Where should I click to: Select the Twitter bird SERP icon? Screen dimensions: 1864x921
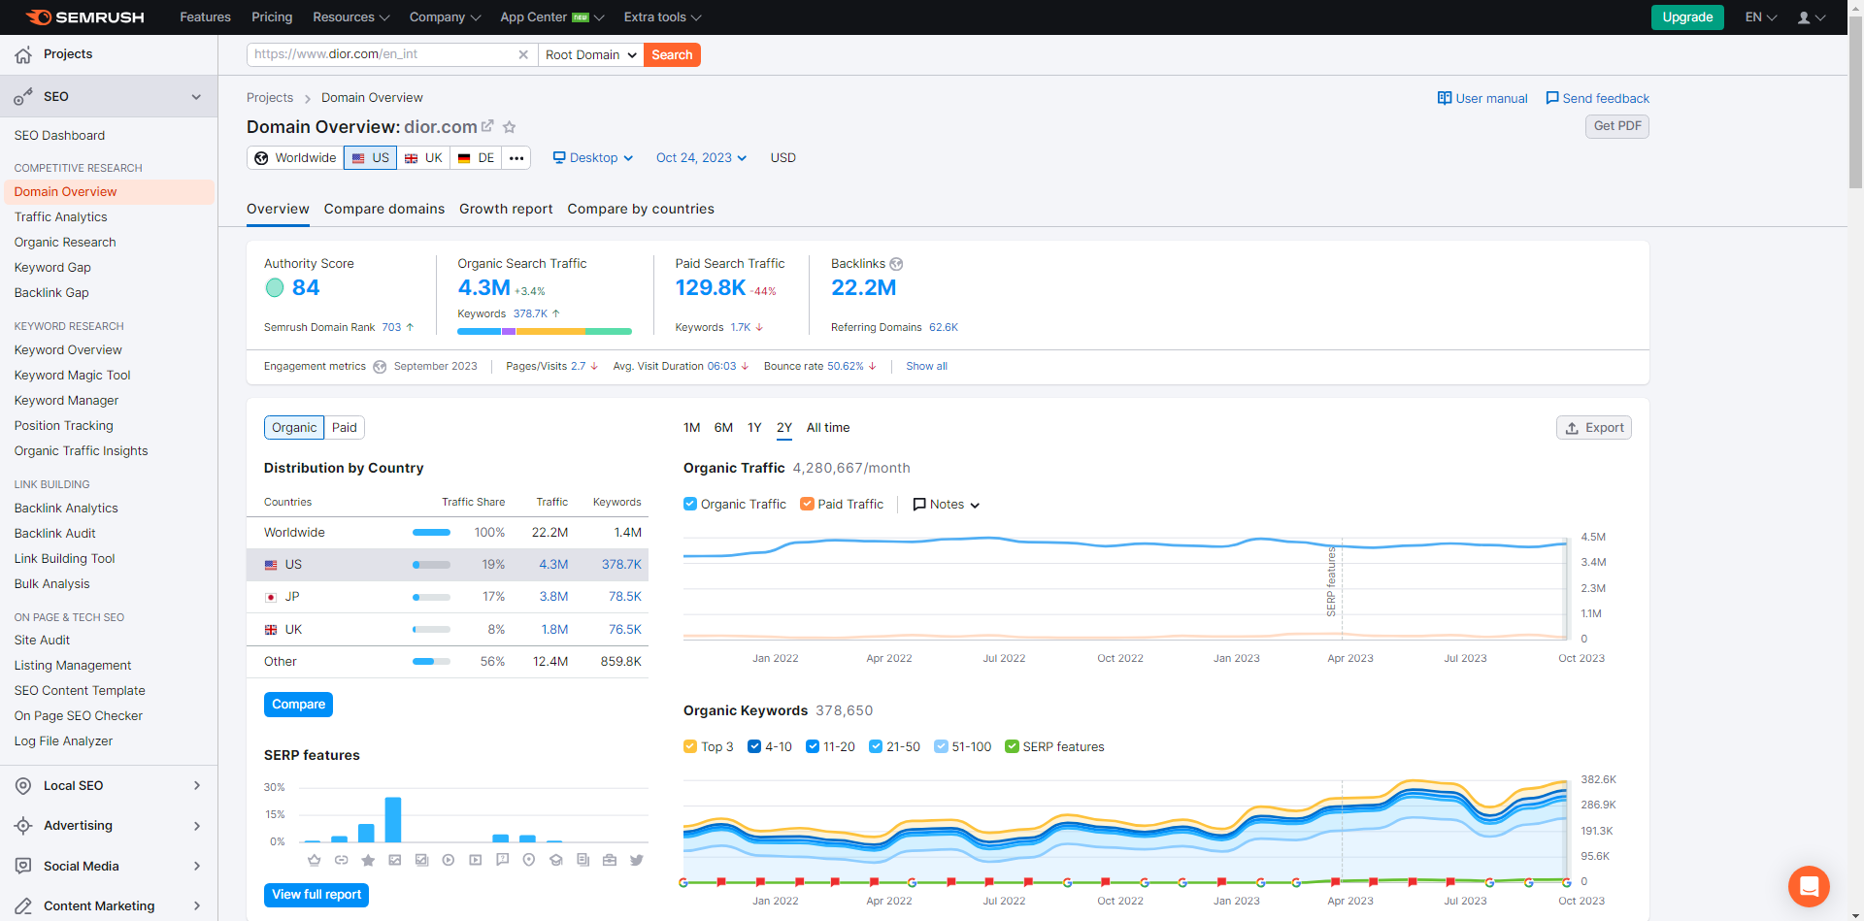636,860
